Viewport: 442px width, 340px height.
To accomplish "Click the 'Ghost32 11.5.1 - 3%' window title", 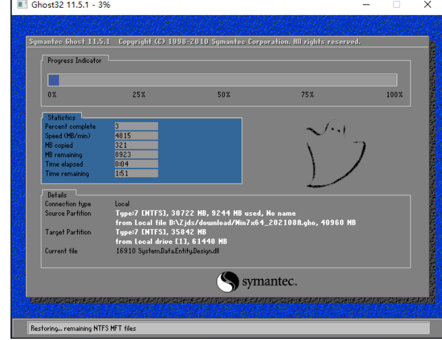I will [x=70, y=5].
